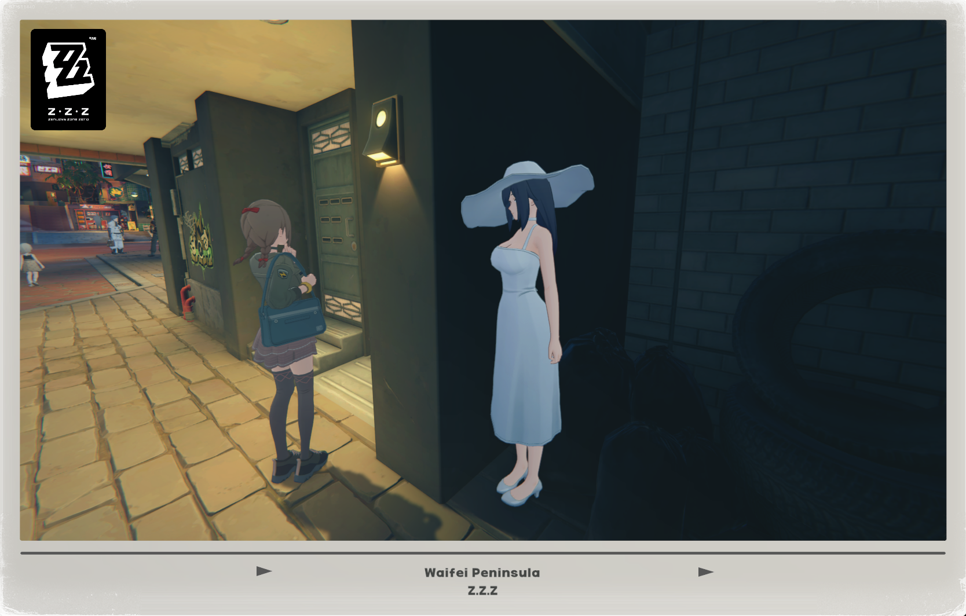Click the glowing wall lamp
Image resolution: width=966 pixels, height=616 pixels.
(x=382, y=131)
